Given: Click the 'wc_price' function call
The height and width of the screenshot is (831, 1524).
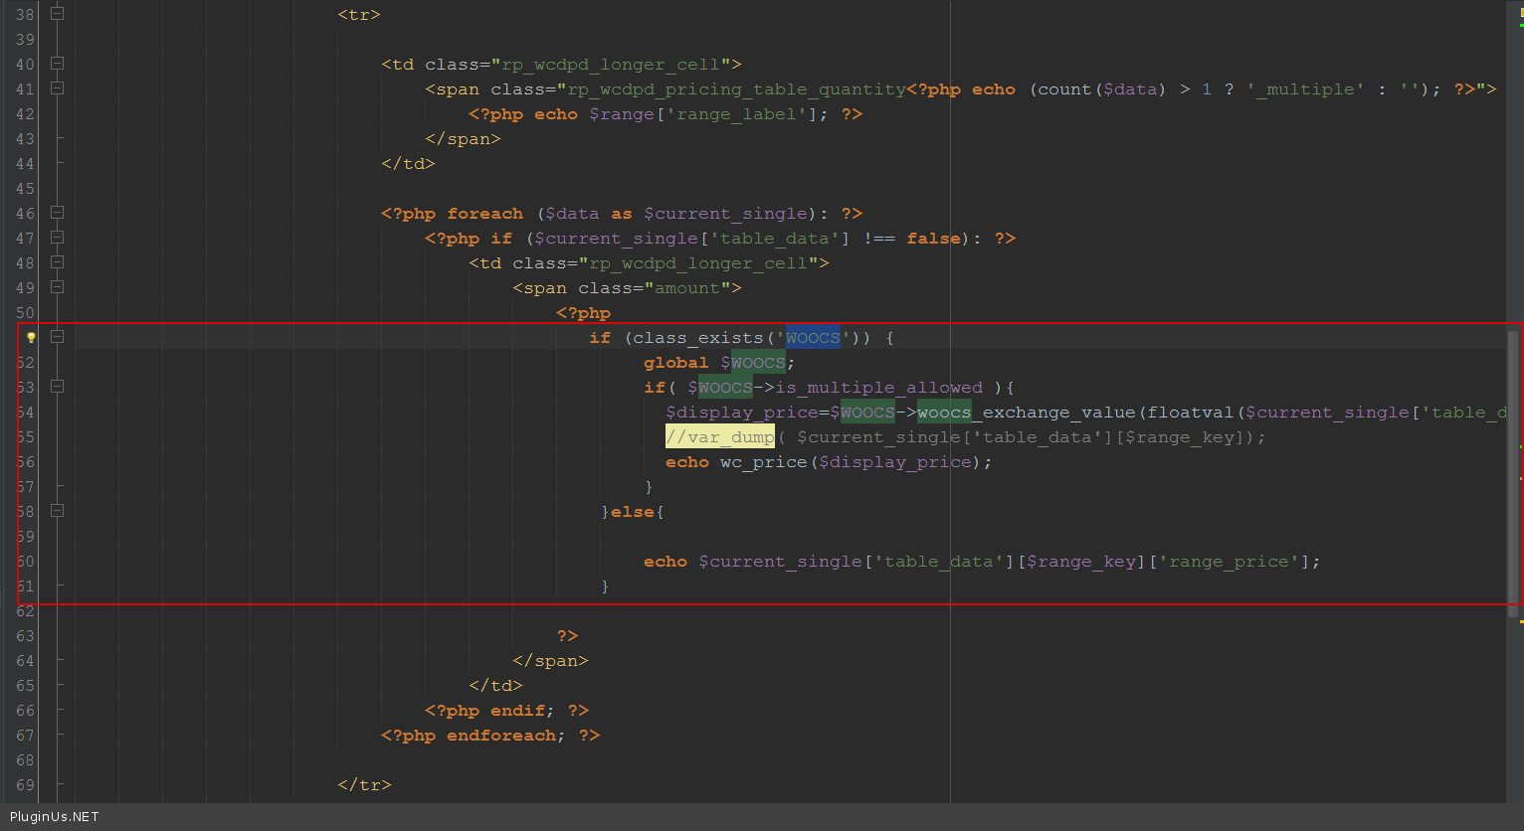Looking at the screenshot, I should pyautogui.click(x=764, y=462).
